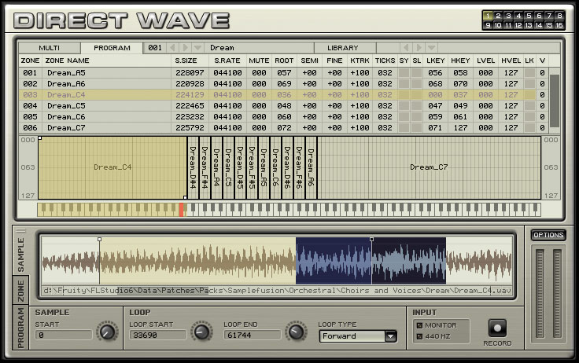Go to previous library item arrow
This screenshot has height=363, width=579.
tap(406, 48)
